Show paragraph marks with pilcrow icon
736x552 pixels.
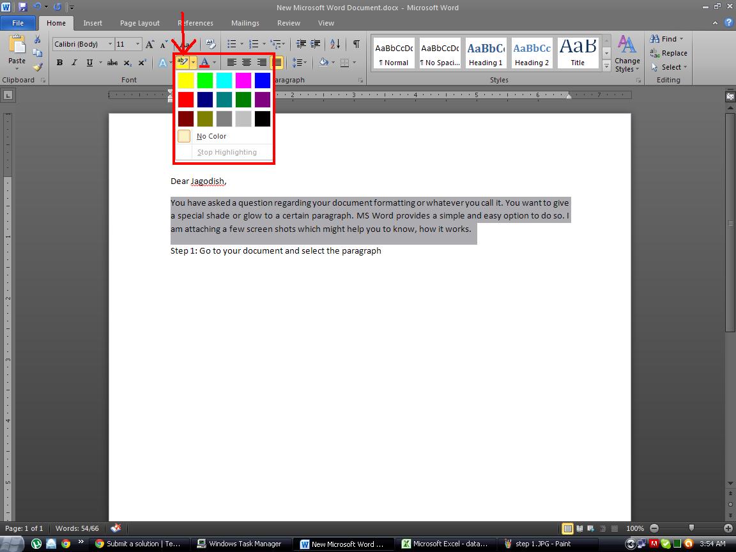(356, 44)
